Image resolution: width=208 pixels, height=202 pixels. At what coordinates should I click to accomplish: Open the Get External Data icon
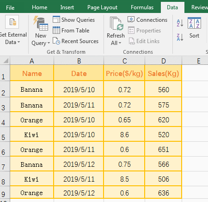pos(12,22)
